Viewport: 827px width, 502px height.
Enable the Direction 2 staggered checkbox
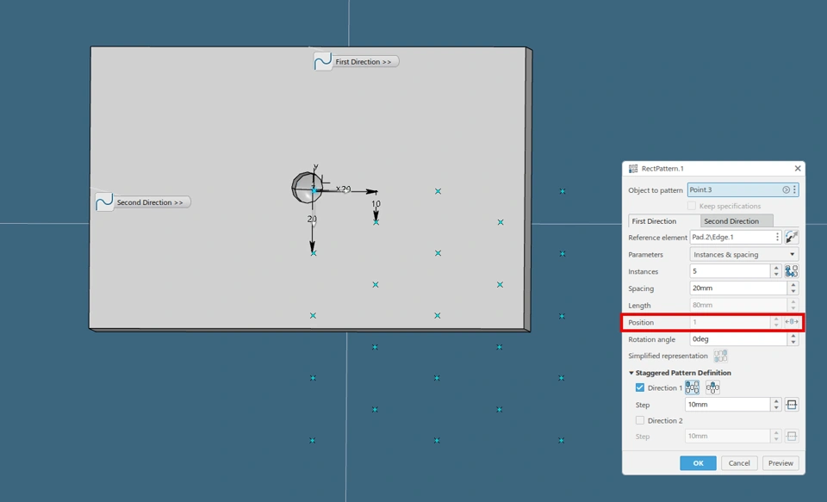tap(639, 421)
